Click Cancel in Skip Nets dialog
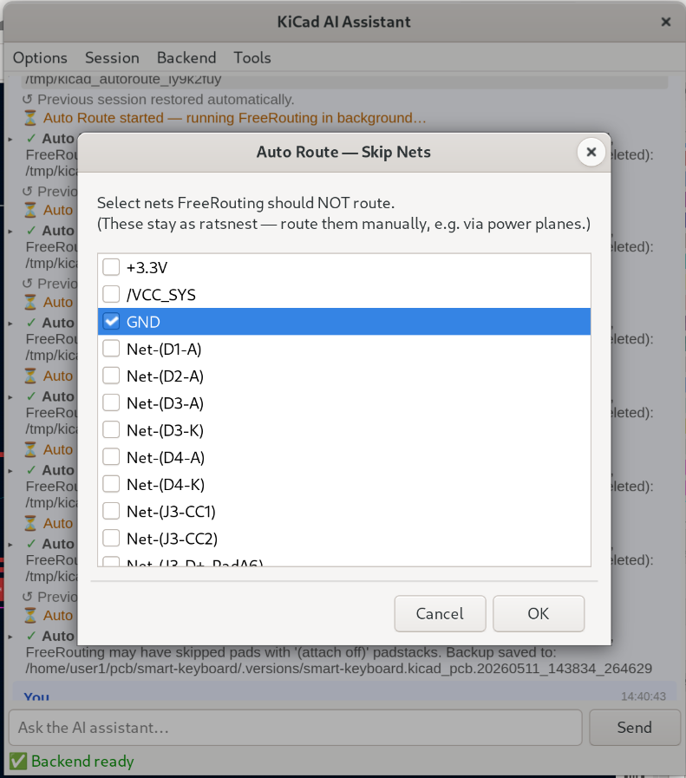 point(440,614)
